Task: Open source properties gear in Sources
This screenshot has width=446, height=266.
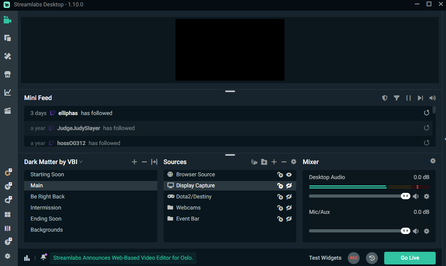Action: coord(294,162)
